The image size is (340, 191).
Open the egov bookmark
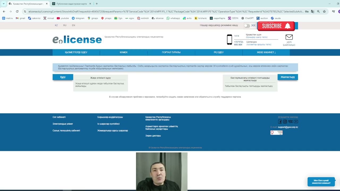(130, 18)
